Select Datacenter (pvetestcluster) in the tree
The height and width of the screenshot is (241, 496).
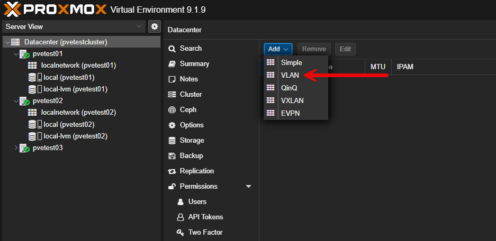(66, 42)
